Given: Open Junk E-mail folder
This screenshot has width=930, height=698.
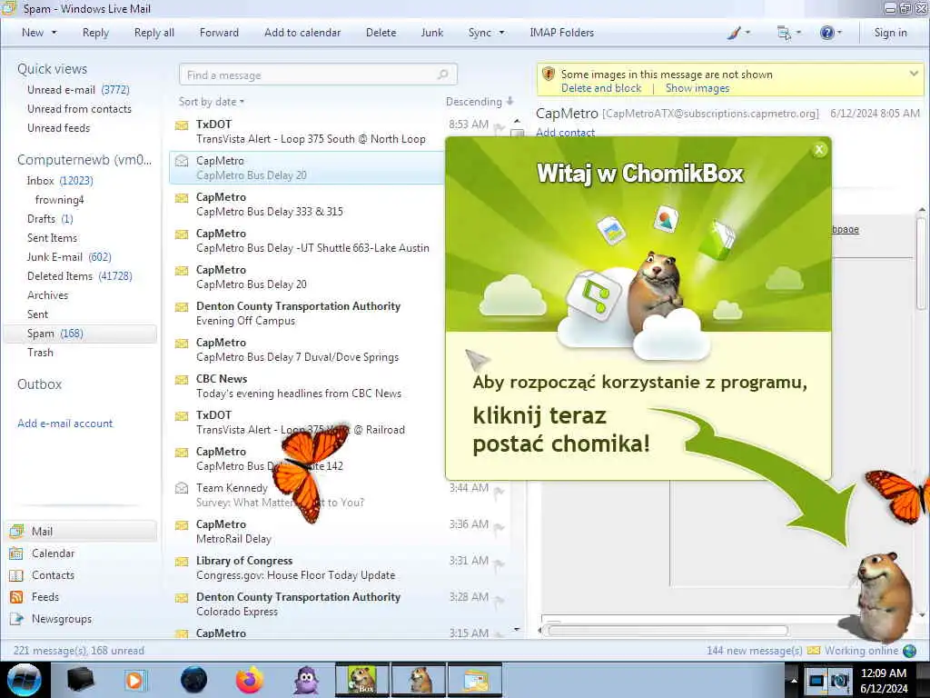Looking at the screenshot, I should point(69,257).
